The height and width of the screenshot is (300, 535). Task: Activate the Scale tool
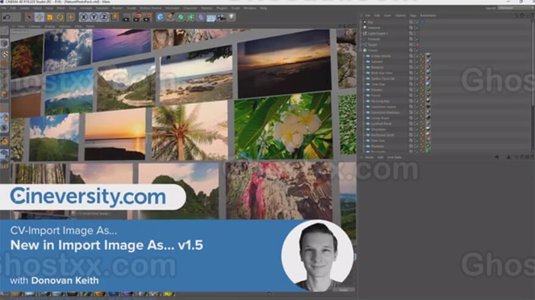pos(50,17)
